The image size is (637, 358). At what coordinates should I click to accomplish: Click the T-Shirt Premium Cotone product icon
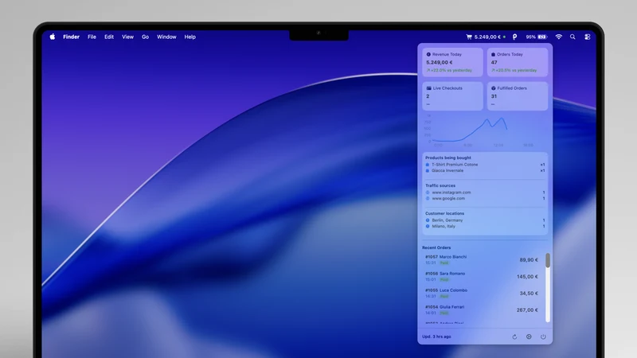[428, 165]
